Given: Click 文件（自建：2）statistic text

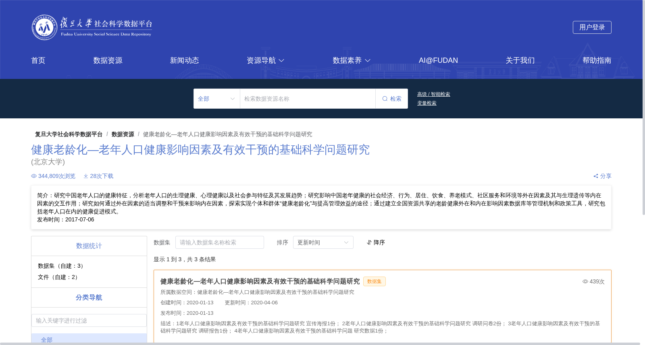Looking at the screenshot, I should point(59,277).
